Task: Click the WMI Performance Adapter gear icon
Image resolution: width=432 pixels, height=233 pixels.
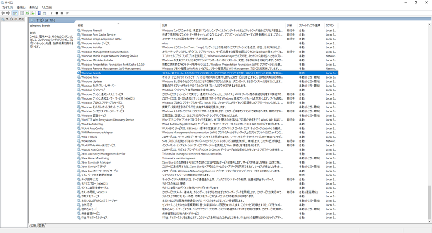Action: click(79, 132)
